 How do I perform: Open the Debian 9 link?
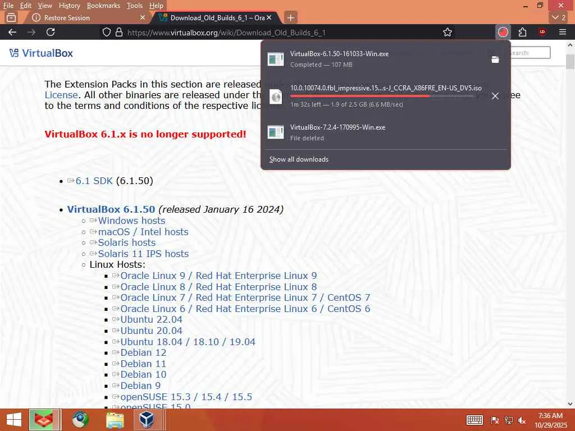pyautogui.click(x=140, y=386)
